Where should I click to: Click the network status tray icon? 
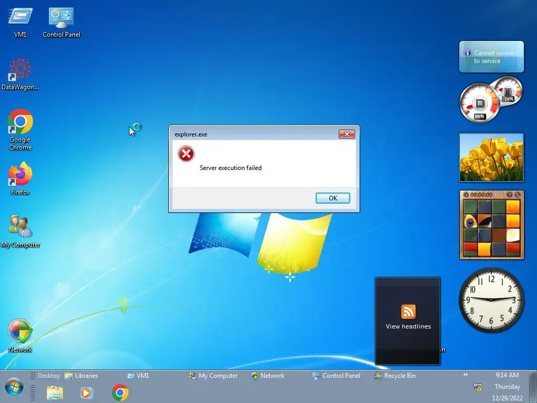[x=478, y=387]
